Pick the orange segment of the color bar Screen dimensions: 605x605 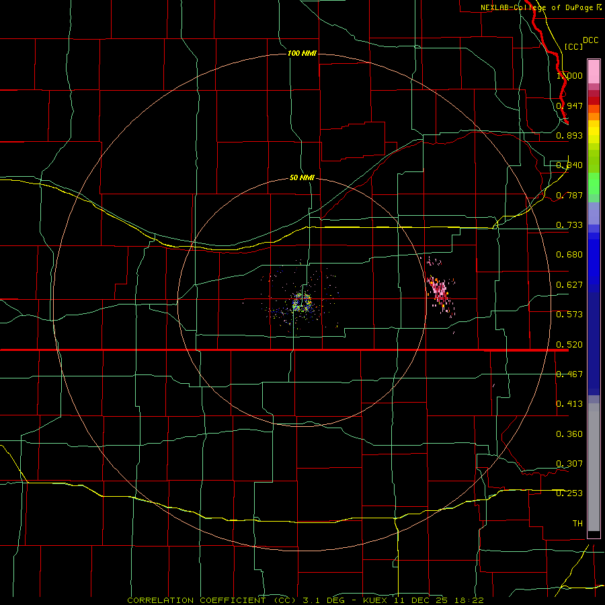(x=594, y=116)
